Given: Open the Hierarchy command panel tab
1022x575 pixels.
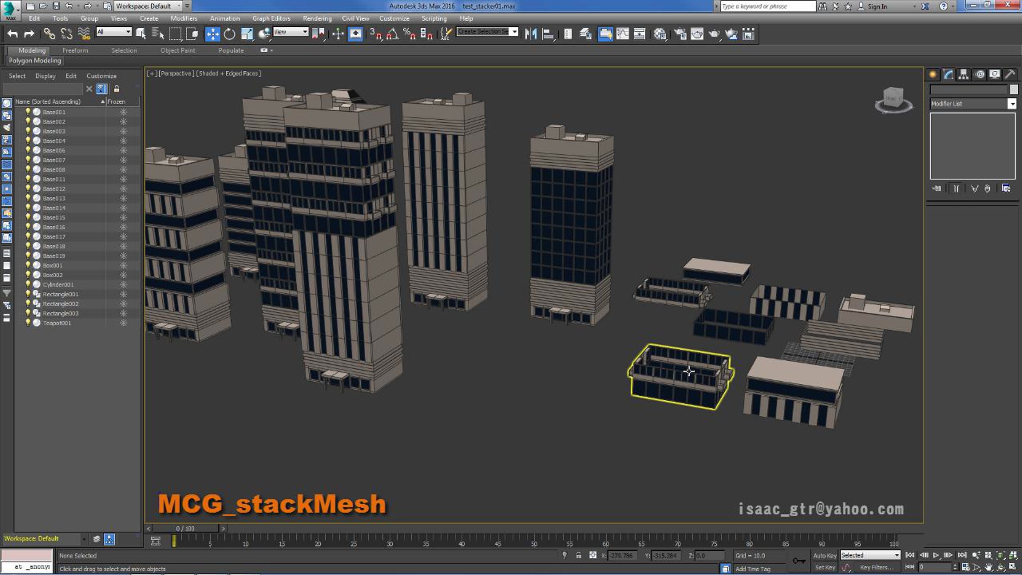Looking at the screenshot, I should 963,75.
